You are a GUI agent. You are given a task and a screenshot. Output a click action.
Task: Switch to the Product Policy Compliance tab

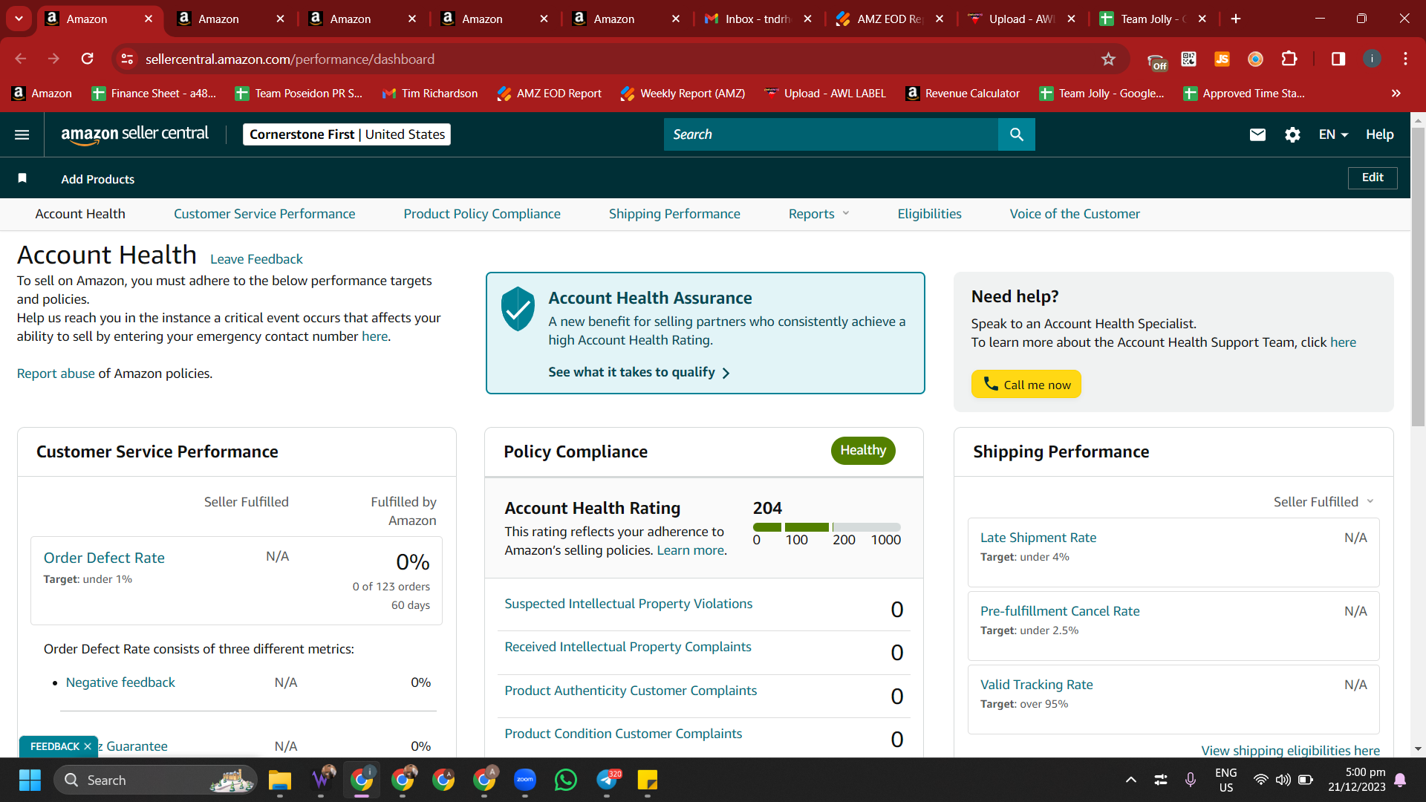click(x=482, y=214)
